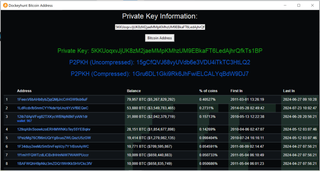Click balance 28,151 BTC ($1,854,677,898)
The height and width of the screenshot is (171, 320).
151,129
